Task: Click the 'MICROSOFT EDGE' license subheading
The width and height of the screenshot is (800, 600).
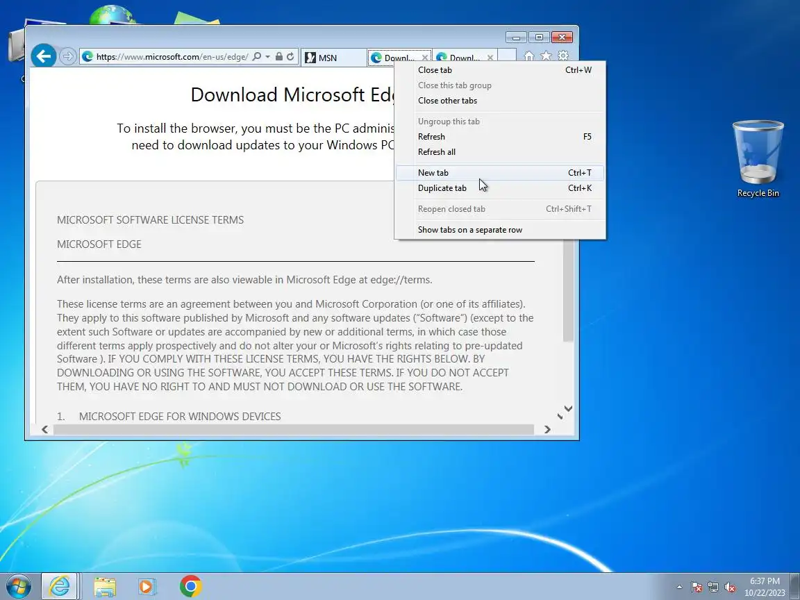Action: [x=99, y=244]
